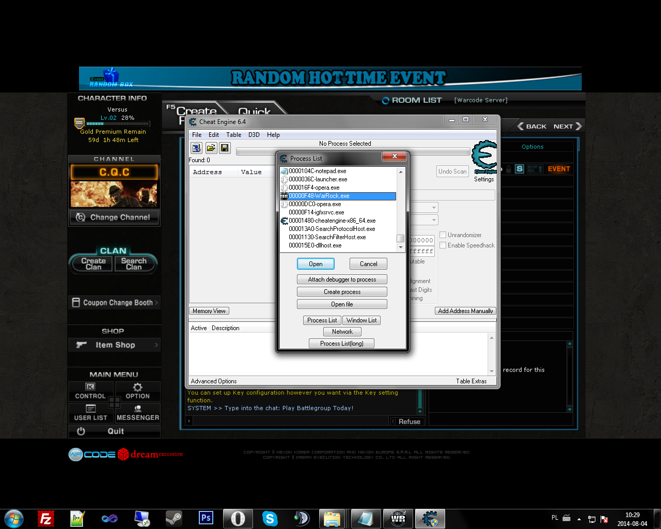Image resolution: width=661 pixels, height=529 pixels.
Task: Open Skype from the taskbar
Action: [x=270, y=518]
